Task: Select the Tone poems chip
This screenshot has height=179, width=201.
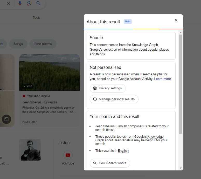Action: coord(43,44)
